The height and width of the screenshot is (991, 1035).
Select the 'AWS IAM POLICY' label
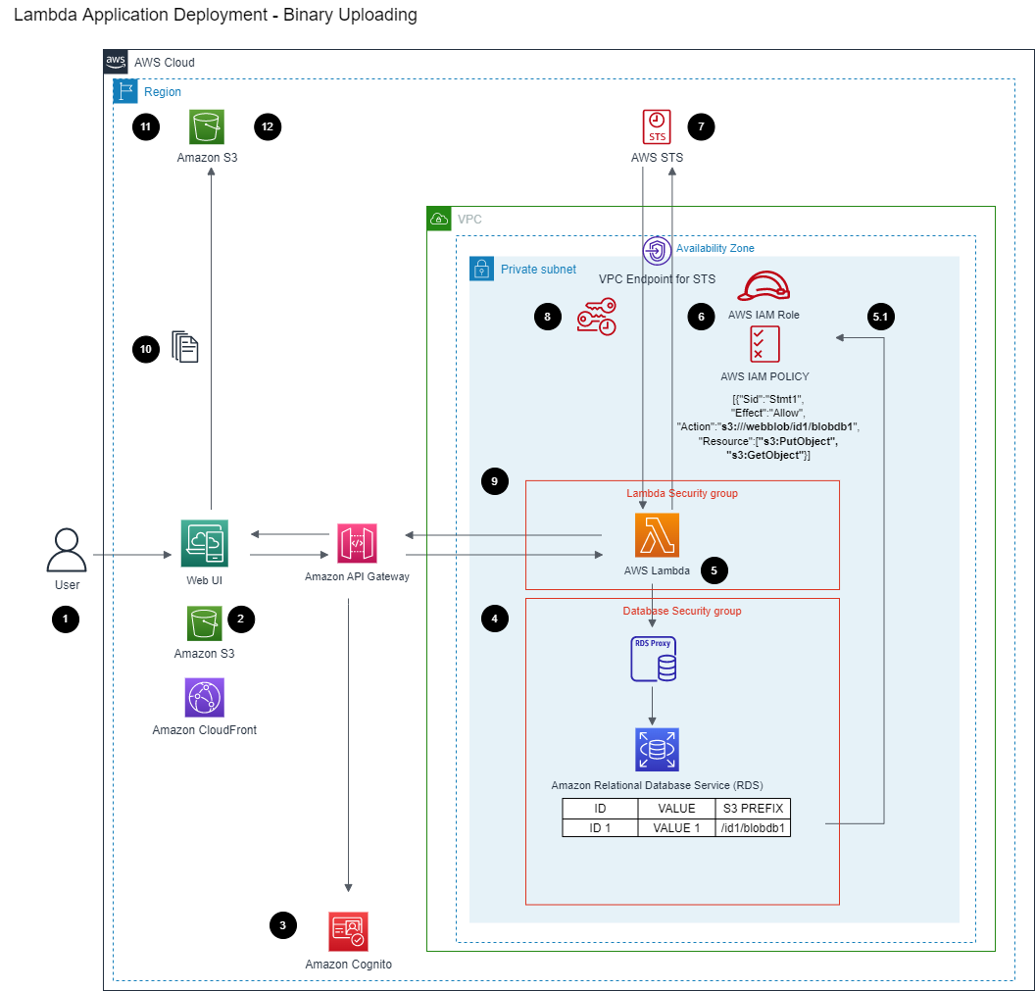point(764,376)
